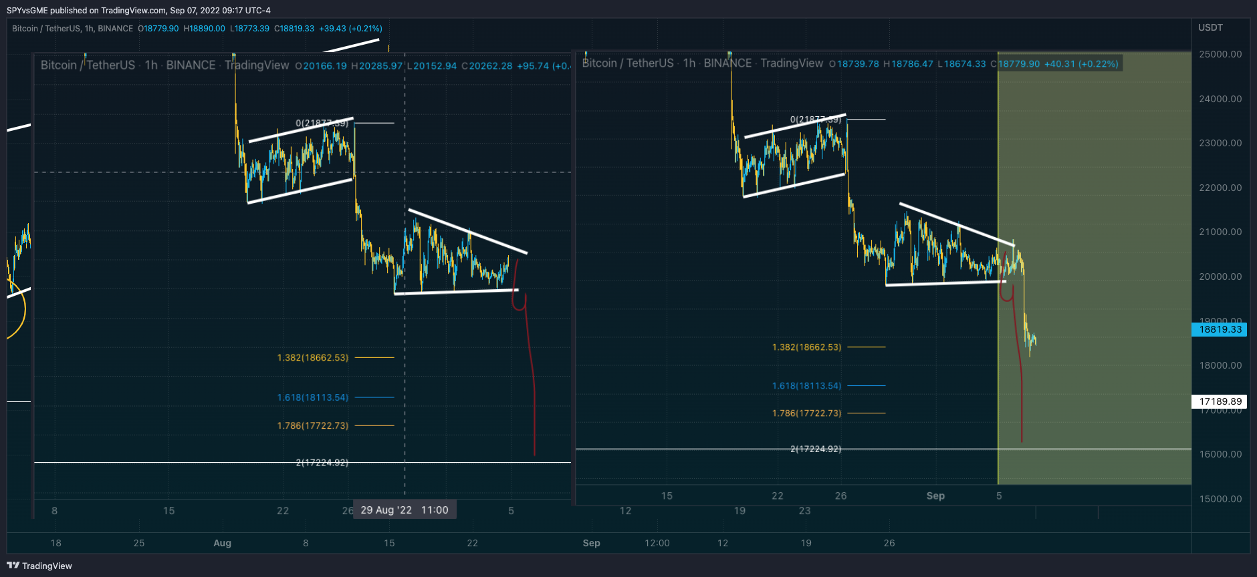Image resolution: width=1257 pixels, height=577 pixels.
Task: Click the 25 date label on bottom time axis
Action: tap(139, 543)
